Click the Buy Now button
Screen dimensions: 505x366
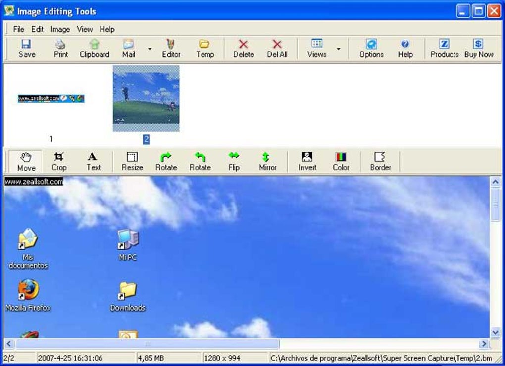(x=478, y=48)
